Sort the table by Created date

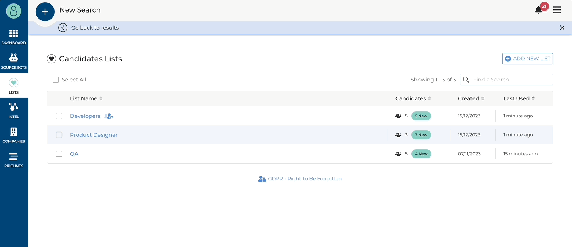pos(483,98)
